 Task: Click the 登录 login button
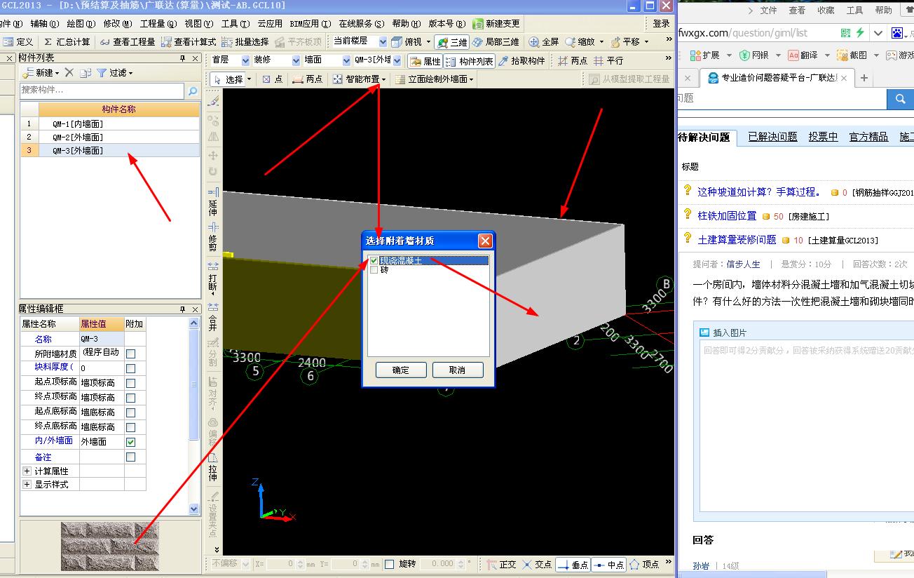coord(661,23)
